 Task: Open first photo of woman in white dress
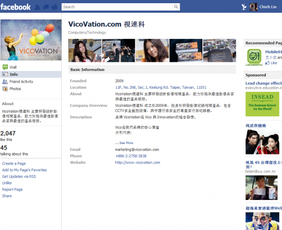click(x=85, y=50)
